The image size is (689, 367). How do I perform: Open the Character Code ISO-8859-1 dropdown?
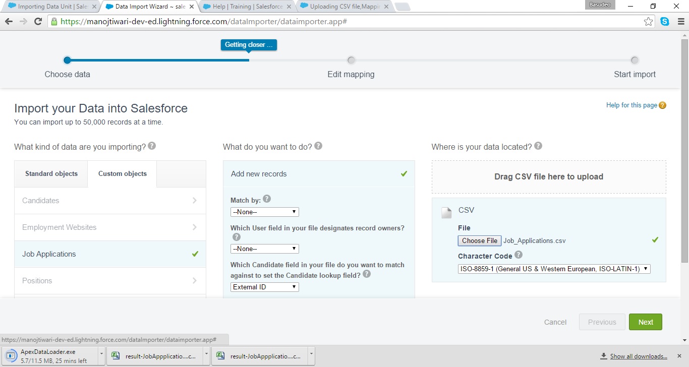[554, 269]
